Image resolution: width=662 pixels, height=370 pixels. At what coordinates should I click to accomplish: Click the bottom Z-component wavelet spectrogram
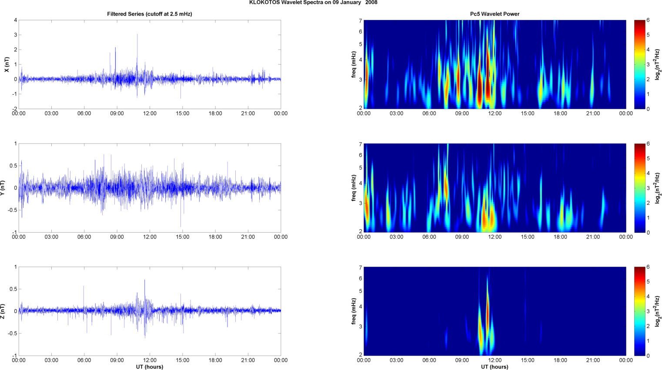(495, 311)
